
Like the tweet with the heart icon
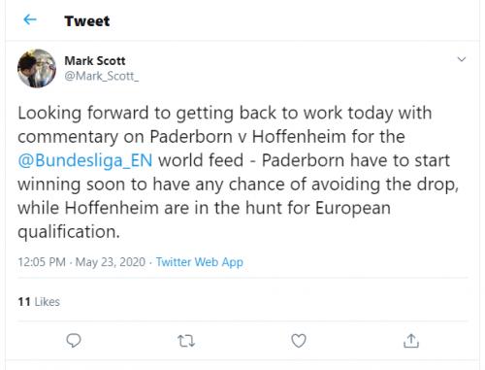pyautogui.click(x=299, y=341)
